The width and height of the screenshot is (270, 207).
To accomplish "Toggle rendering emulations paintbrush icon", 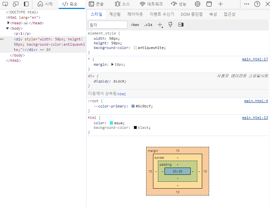I will point(170,25).
